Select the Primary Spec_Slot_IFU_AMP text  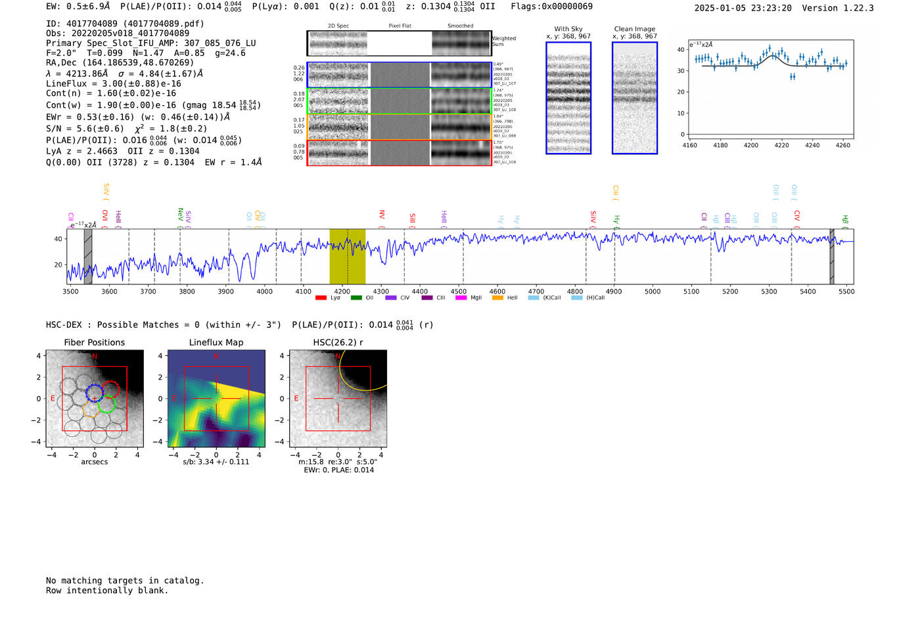pos(151,43)
